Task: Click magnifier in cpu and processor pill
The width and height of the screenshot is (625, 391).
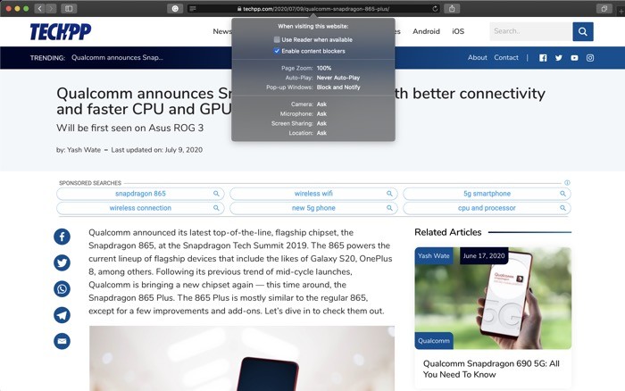Action: tap(562, 208)
